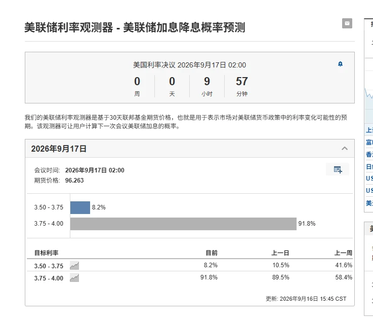Click the 目前 column header
The image size is (373, 320).
click(x=212, y=253)
